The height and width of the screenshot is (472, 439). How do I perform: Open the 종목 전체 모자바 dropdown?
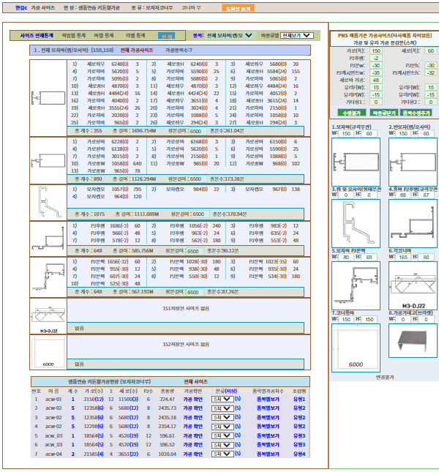230,36
